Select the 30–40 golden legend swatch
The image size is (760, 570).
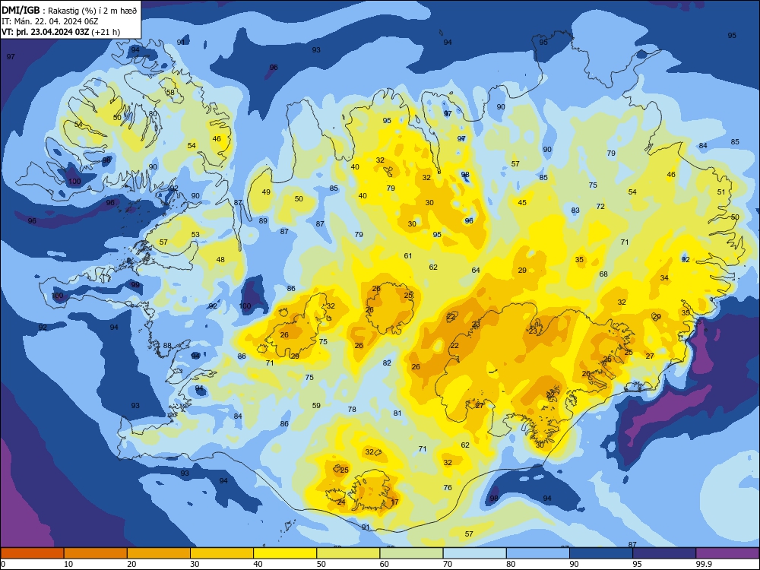pos(222,553)
